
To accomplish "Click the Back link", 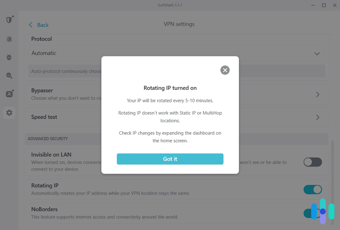I will pos(41,25).
